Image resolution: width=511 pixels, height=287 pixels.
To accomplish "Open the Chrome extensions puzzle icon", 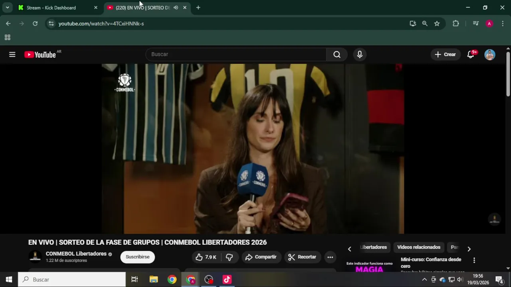I will (x=456, y=24).
